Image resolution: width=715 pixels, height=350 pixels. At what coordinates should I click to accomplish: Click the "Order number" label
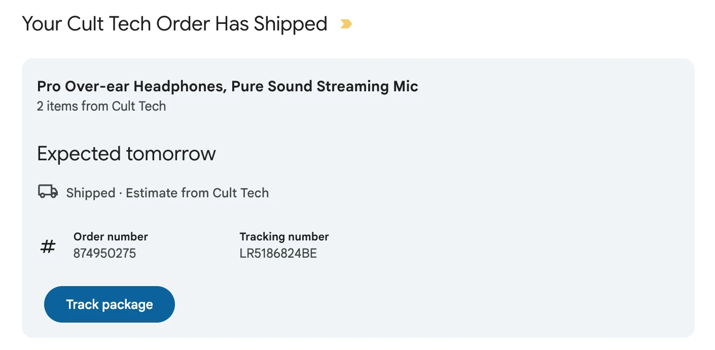111,236
